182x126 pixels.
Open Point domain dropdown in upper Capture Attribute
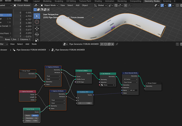point(53,79)
